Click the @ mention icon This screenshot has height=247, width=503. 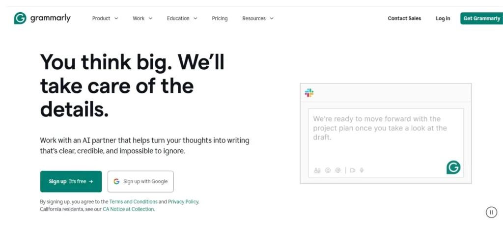[x=338, y=170]
